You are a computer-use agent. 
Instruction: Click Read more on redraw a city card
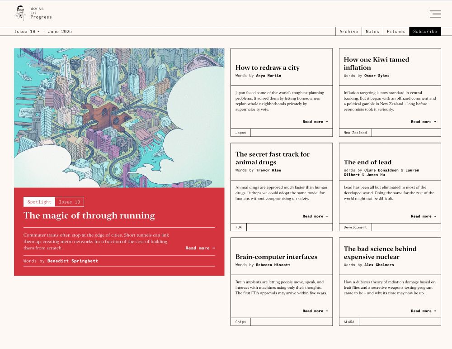coord(315,122)
